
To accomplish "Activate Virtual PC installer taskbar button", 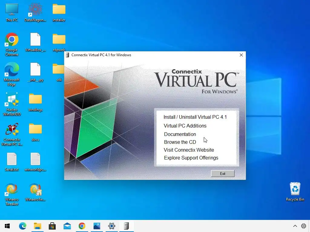I will 127,226.
